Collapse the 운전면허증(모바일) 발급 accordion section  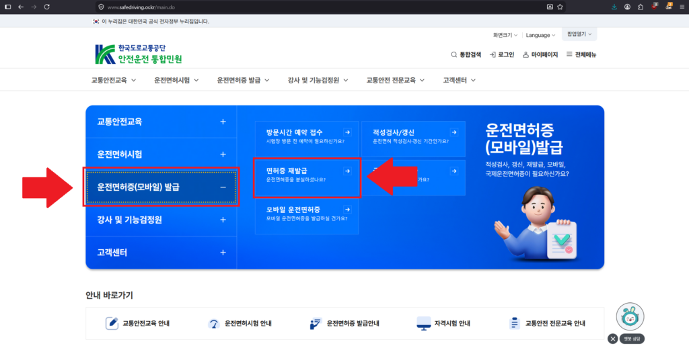tap(161, 187)
